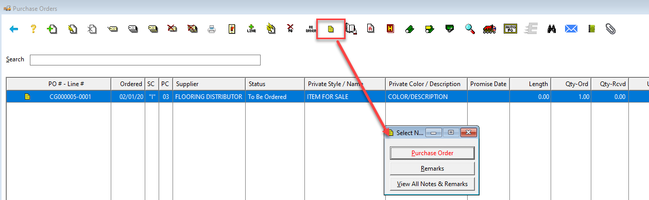Click the Supplier column header

[209, 84]
